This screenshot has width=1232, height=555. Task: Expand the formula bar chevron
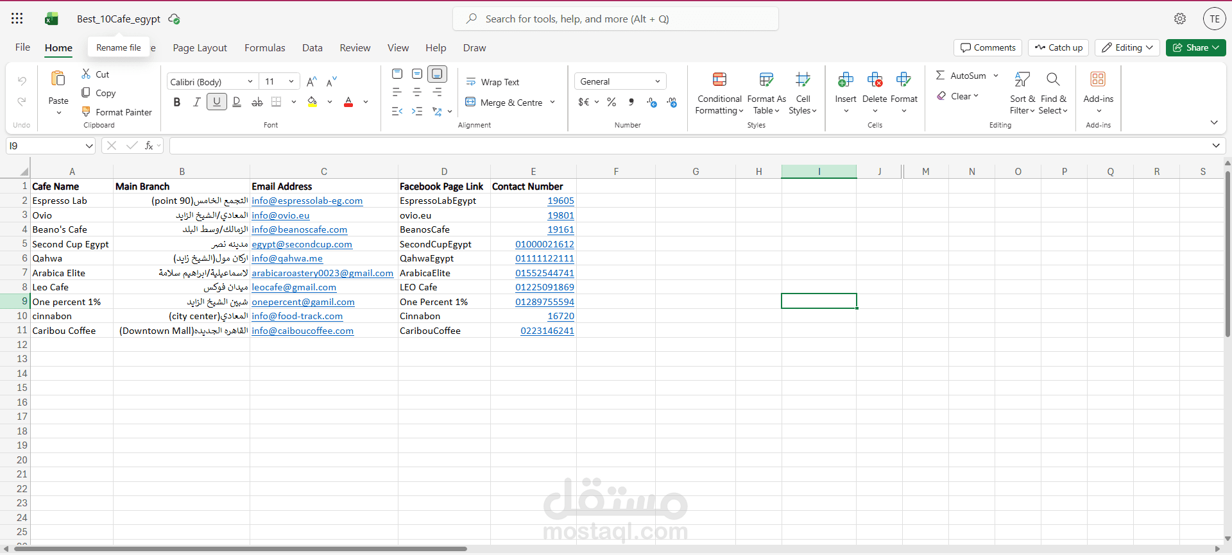pyautogui.click(x=1216, y=145)
